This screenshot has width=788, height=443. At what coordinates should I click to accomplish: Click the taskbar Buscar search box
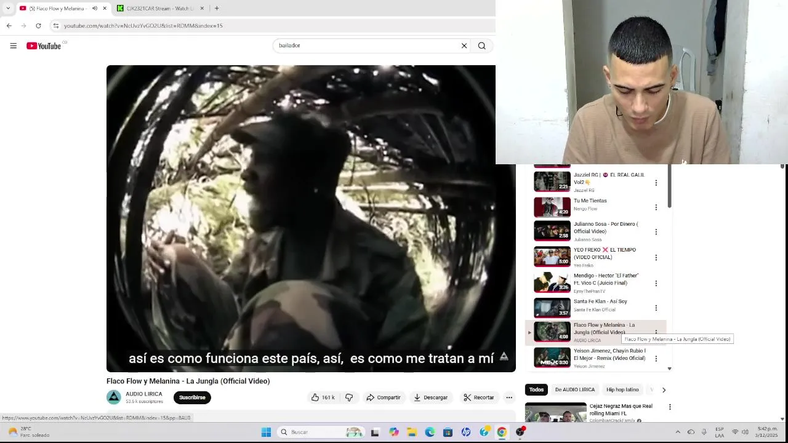320,433
